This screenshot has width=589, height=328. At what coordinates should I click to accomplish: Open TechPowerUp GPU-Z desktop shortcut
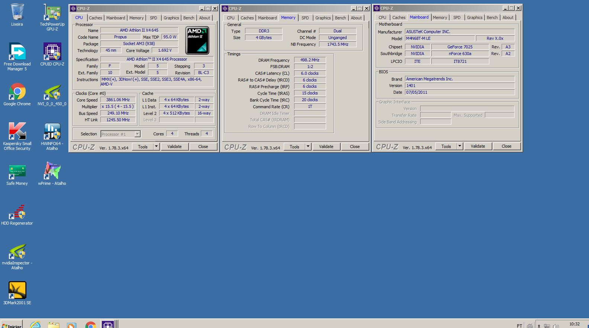tap(52, 17)
